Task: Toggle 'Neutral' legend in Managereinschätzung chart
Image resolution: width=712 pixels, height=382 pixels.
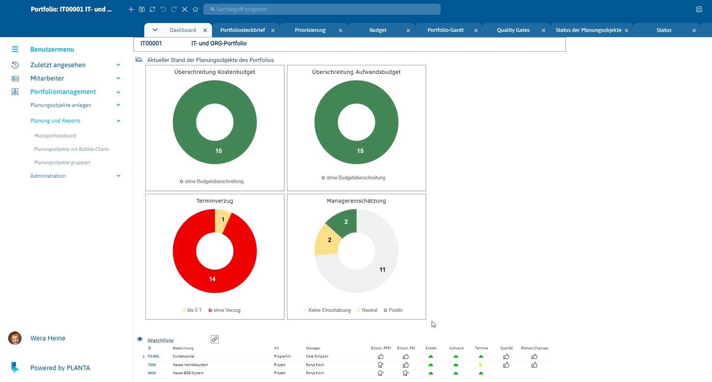Action: (x=367, y=310)
